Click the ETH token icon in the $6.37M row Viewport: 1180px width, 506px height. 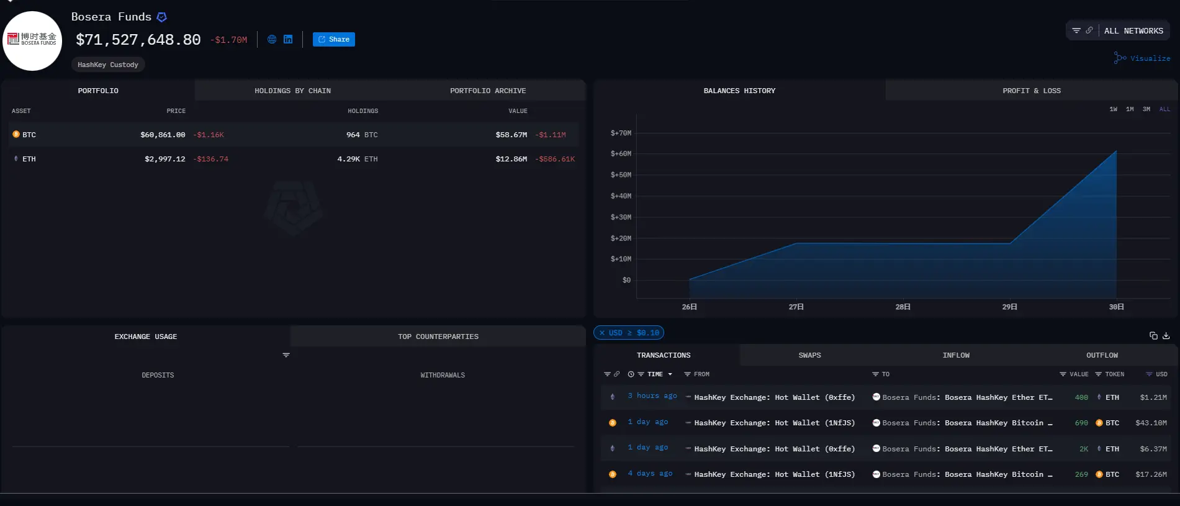(x=1099, y=449)
